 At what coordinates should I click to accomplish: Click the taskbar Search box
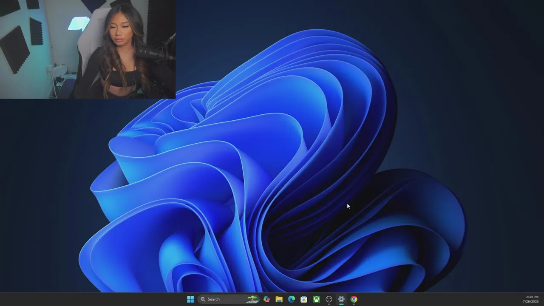[x=228, y=299]
